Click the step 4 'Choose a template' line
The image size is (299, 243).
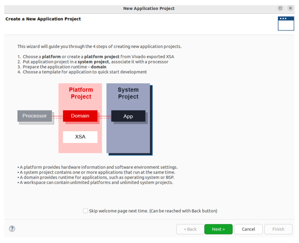[x=82, y=72]
